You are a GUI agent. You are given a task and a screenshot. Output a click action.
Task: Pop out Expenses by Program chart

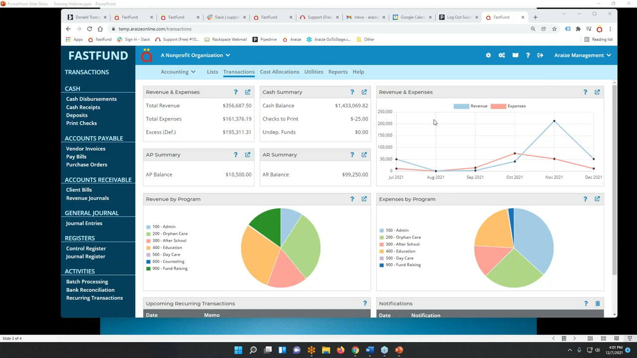(x=597, y=199)
